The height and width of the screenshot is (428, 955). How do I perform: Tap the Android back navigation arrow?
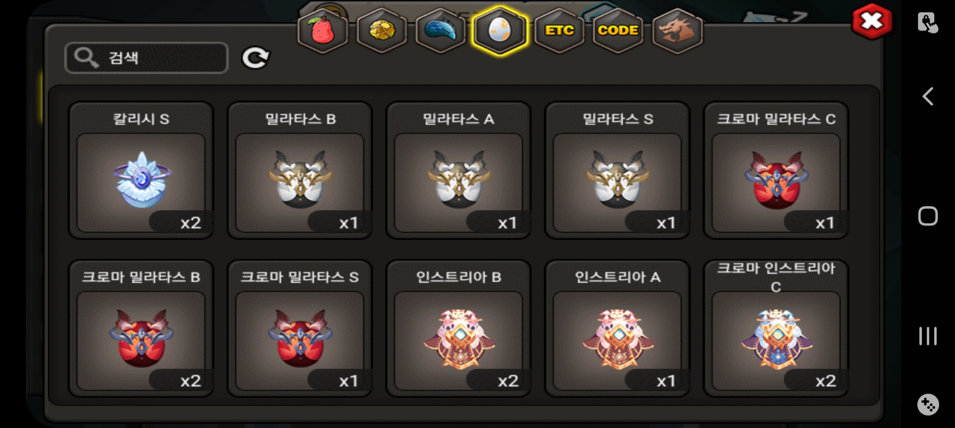click(928, 96)
